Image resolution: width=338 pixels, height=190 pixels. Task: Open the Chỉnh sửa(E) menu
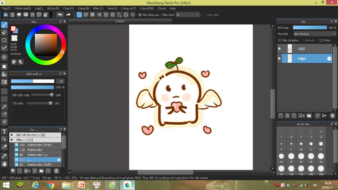coord(23,8)
